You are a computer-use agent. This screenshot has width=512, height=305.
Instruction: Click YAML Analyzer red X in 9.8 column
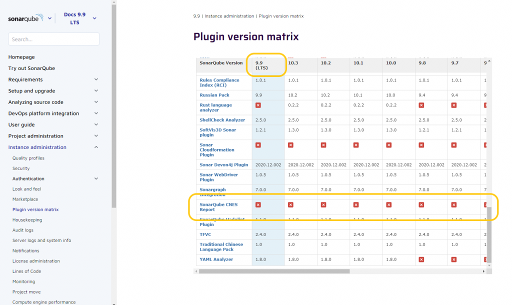421,259
